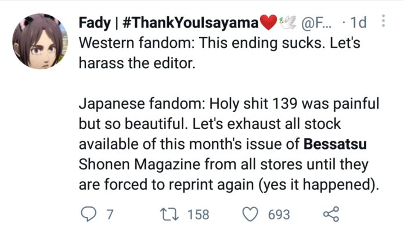View the 7 replies count

(x=110, y=215)
